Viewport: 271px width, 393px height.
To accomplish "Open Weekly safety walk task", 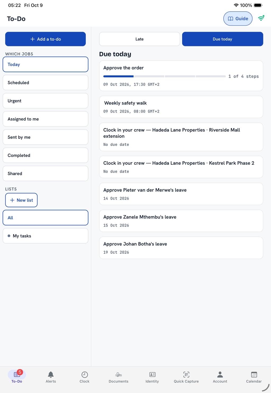I will pos(181,107).
